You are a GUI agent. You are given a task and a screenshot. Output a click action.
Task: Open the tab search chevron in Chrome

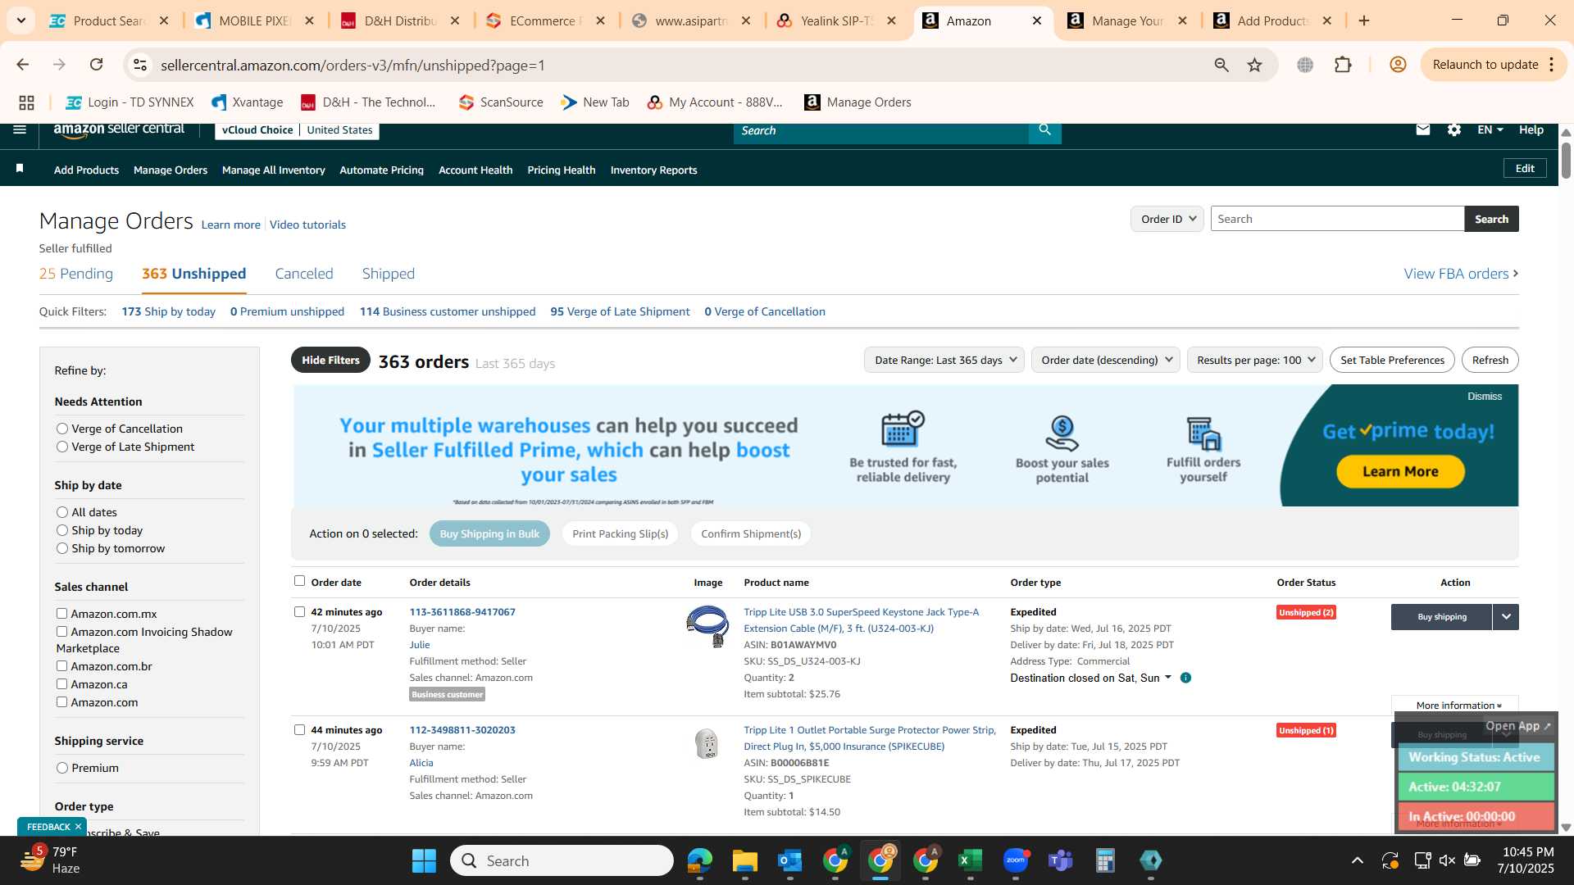click(20, 20)
